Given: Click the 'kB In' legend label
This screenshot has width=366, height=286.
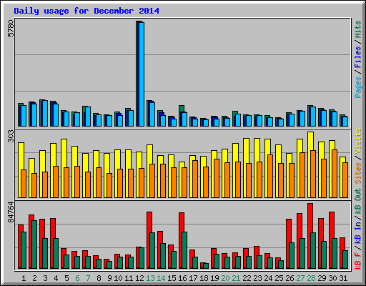Looking at the screenshot, I should (357, 233).
